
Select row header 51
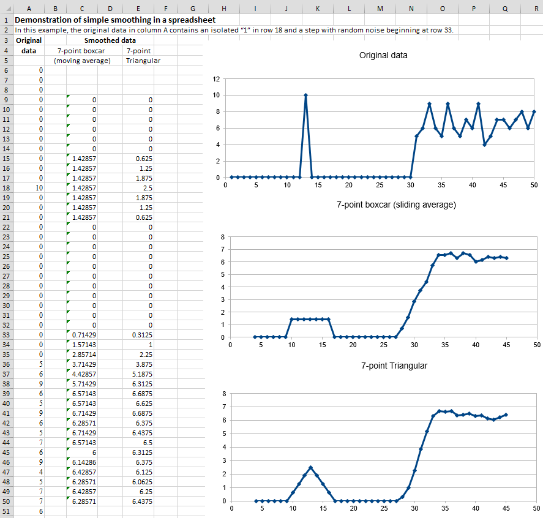(6, 511)
